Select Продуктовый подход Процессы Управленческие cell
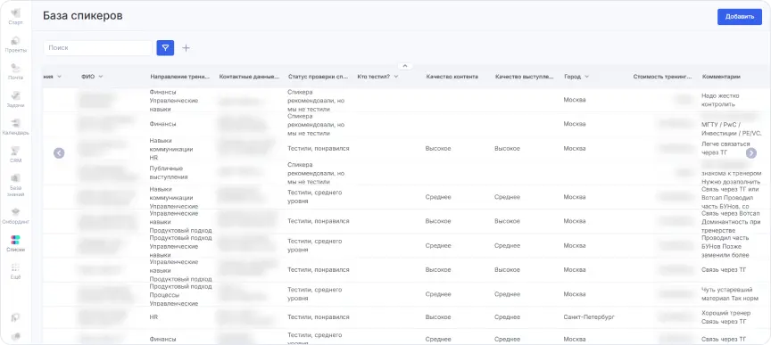This screenshot has width=771, height=345. coord(180,295)
